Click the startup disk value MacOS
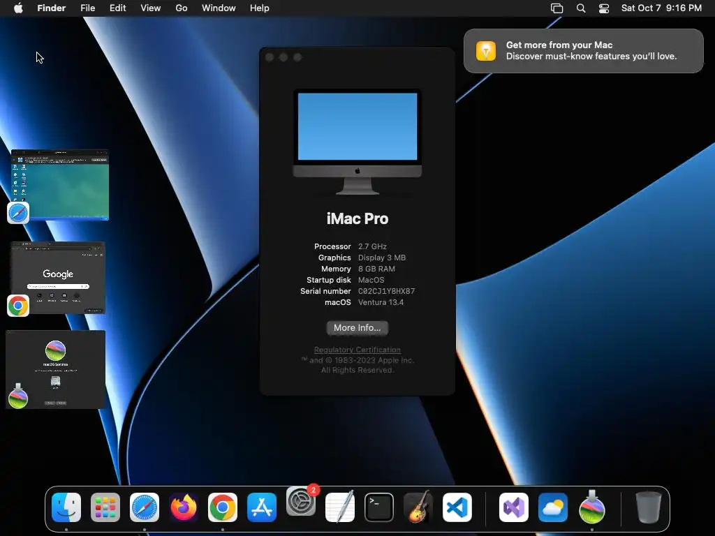This screenshot has height=536, width=715. click(x=371, y=280)
